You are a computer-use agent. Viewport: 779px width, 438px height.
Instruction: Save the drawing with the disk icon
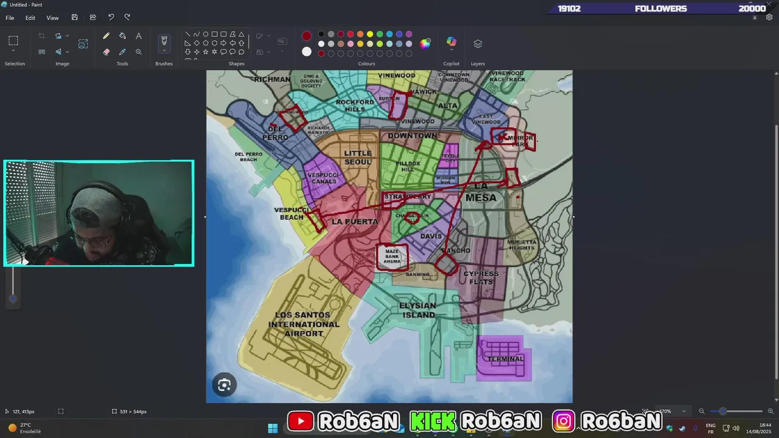(74, 18)
